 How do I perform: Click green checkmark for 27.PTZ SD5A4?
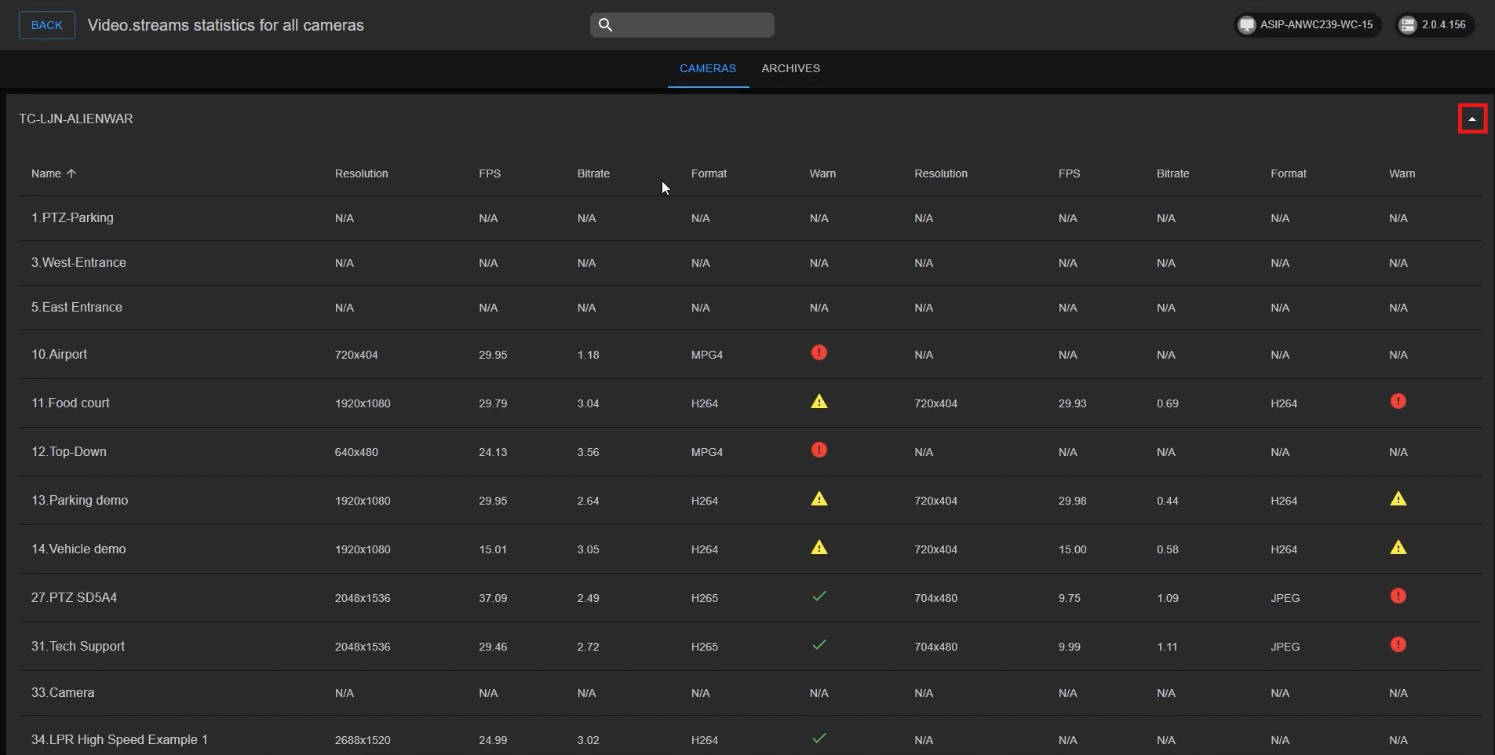[x=819, y=596]
